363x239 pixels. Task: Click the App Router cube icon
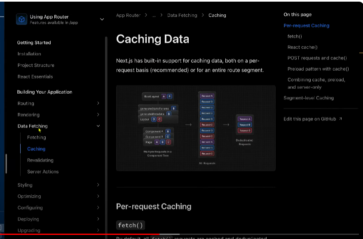pyautogui.click(x=21, y=19)
